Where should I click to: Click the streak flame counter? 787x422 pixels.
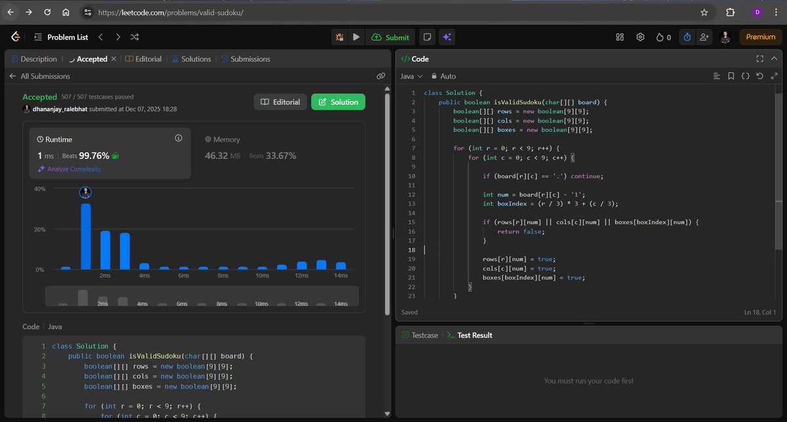point(663,37)
